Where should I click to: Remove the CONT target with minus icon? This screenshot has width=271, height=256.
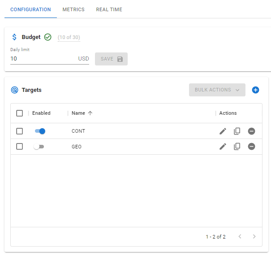click(x=251, y=131)
